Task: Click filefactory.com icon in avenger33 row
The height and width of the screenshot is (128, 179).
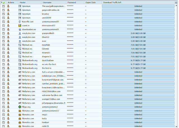Action: [x=20, y=99]
